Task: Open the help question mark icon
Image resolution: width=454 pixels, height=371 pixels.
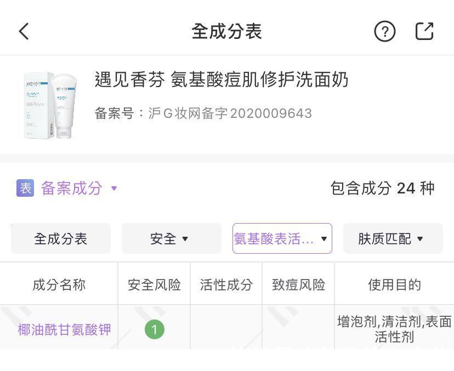Action: click(x=385, y=32)
